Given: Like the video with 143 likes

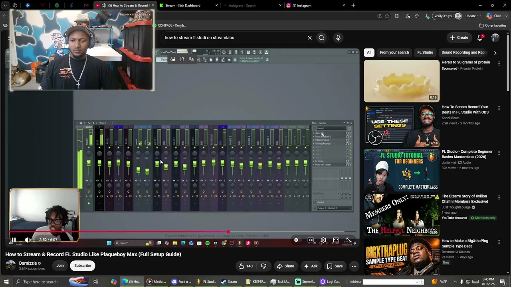Looking at the screenshot, I should 246,266.
